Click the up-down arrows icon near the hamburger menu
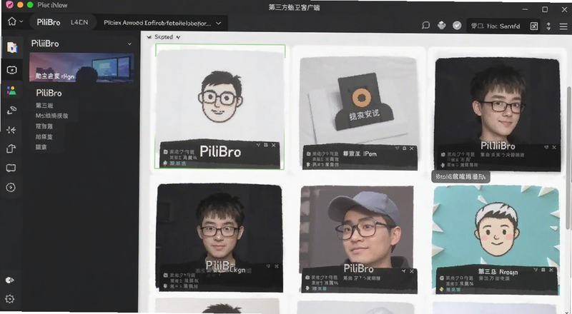This screenshot has height=314, width=572. [x=548, y=26]
